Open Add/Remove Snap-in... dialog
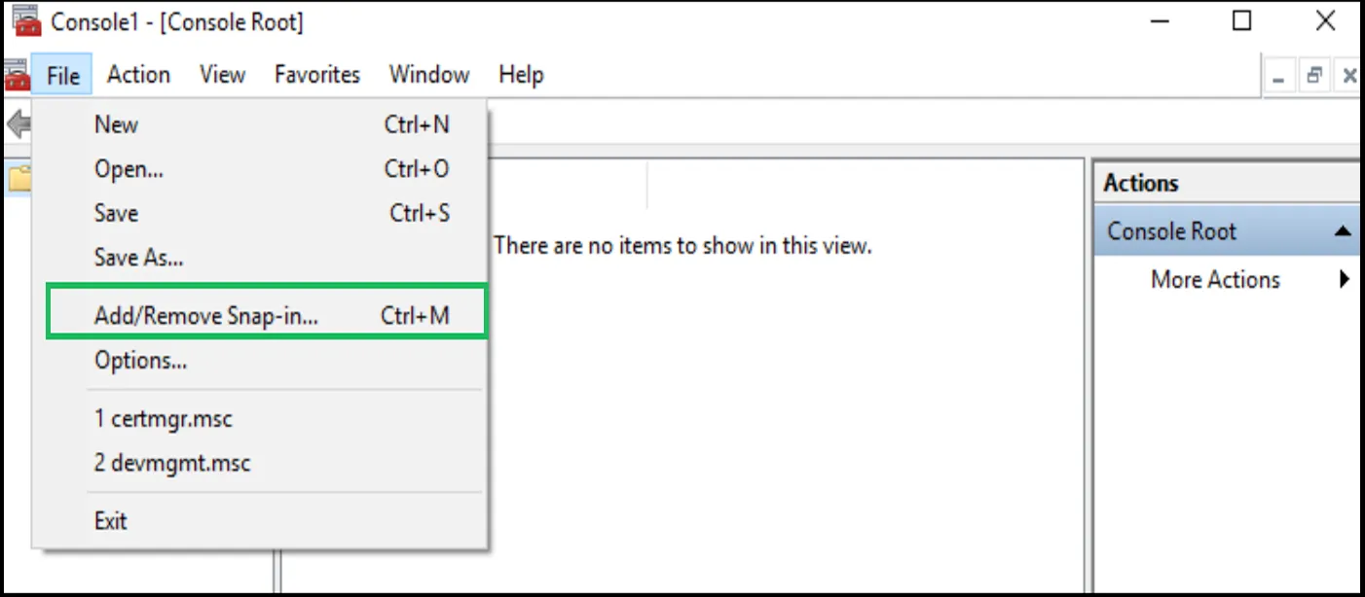The width and height of the screenshot is (1365, 597). click(x=206, y=316)
